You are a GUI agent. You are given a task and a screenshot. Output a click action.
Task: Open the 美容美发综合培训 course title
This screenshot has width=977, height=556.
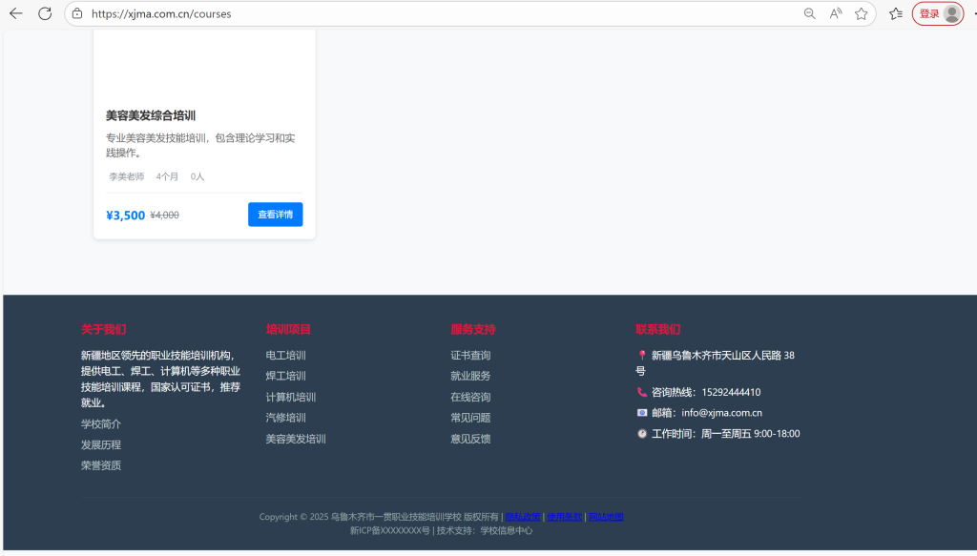click(151, 115)
